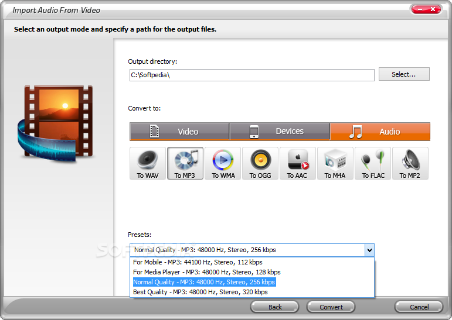Click the Output directory path field
Screen dimensions: 452x320
(x=252, y=75)
